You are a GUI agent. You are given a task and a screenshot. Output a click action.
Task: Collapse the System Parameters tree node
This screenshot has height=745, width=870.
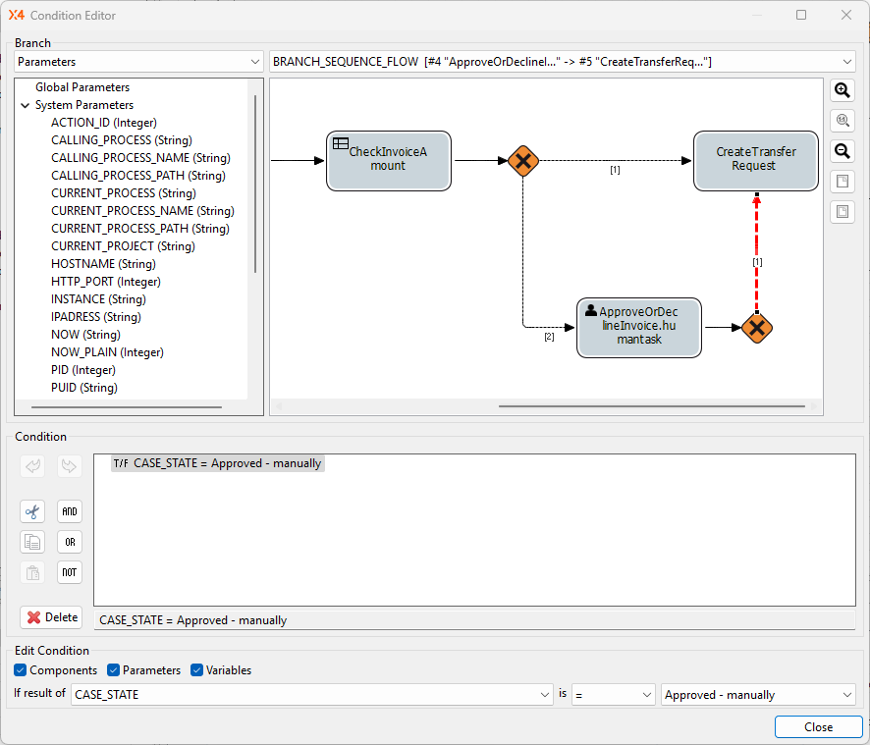[26, 105]
